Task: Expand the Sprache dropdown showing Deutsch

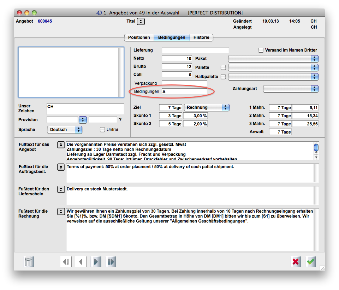Action: [65, 130]
